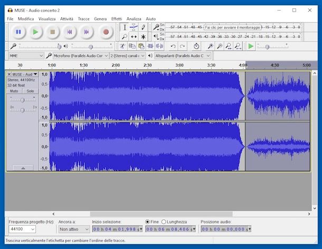322x249 pixels.
Task: Open the MME audio host dropdown
Action: tap(26, 55)
